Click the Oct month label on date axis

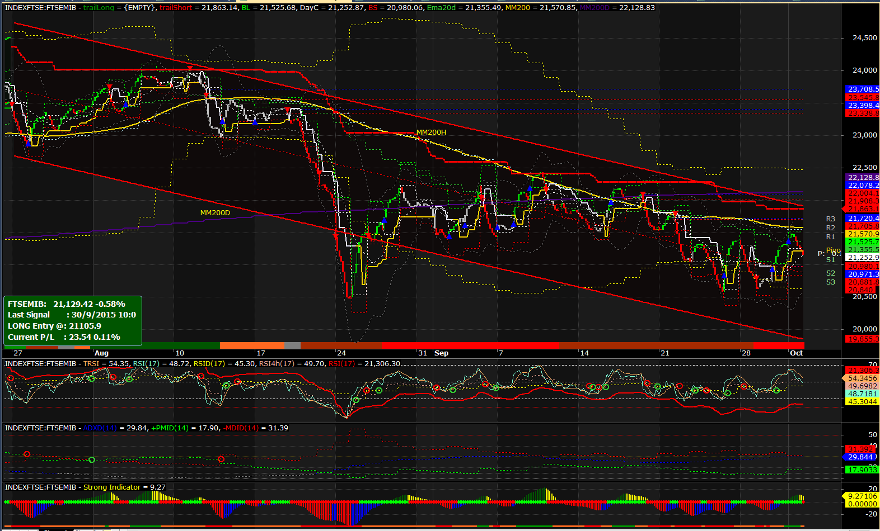(x=796, y=353)
